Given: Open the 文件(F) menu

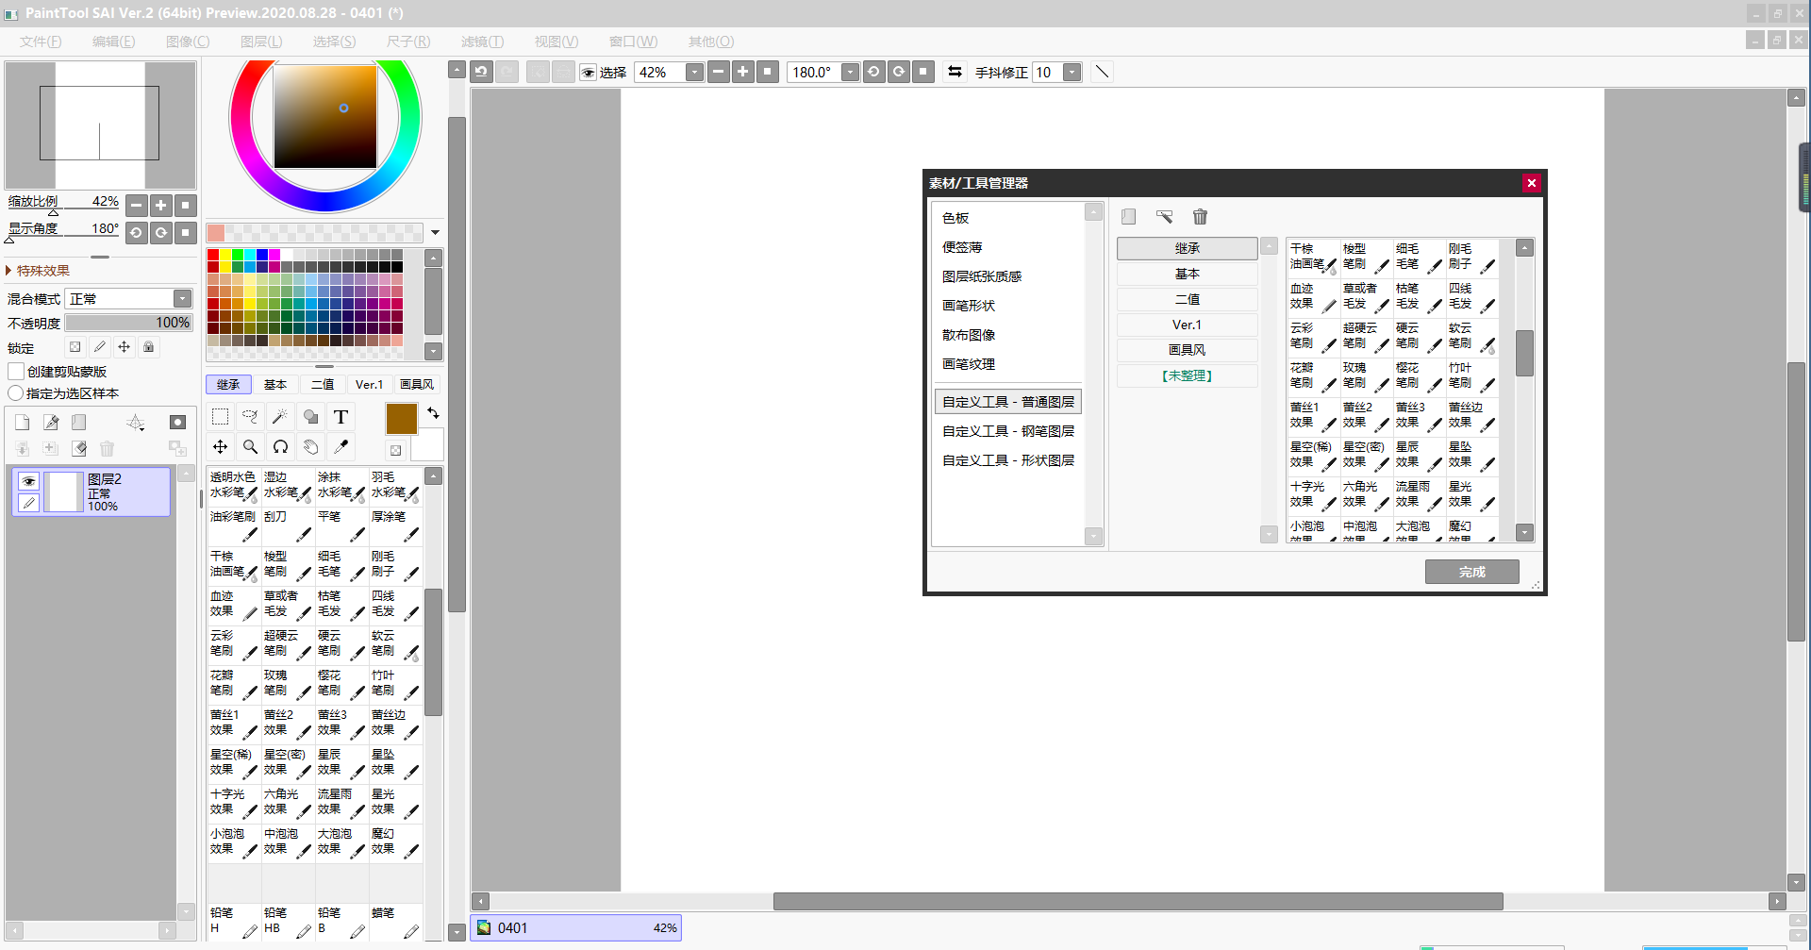Looking at the screenshot, I should (41, 42).
